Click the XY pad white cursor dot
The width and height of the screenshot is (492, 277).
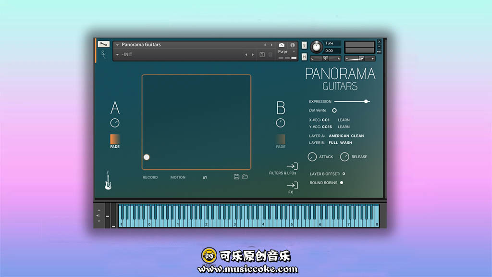147,157
